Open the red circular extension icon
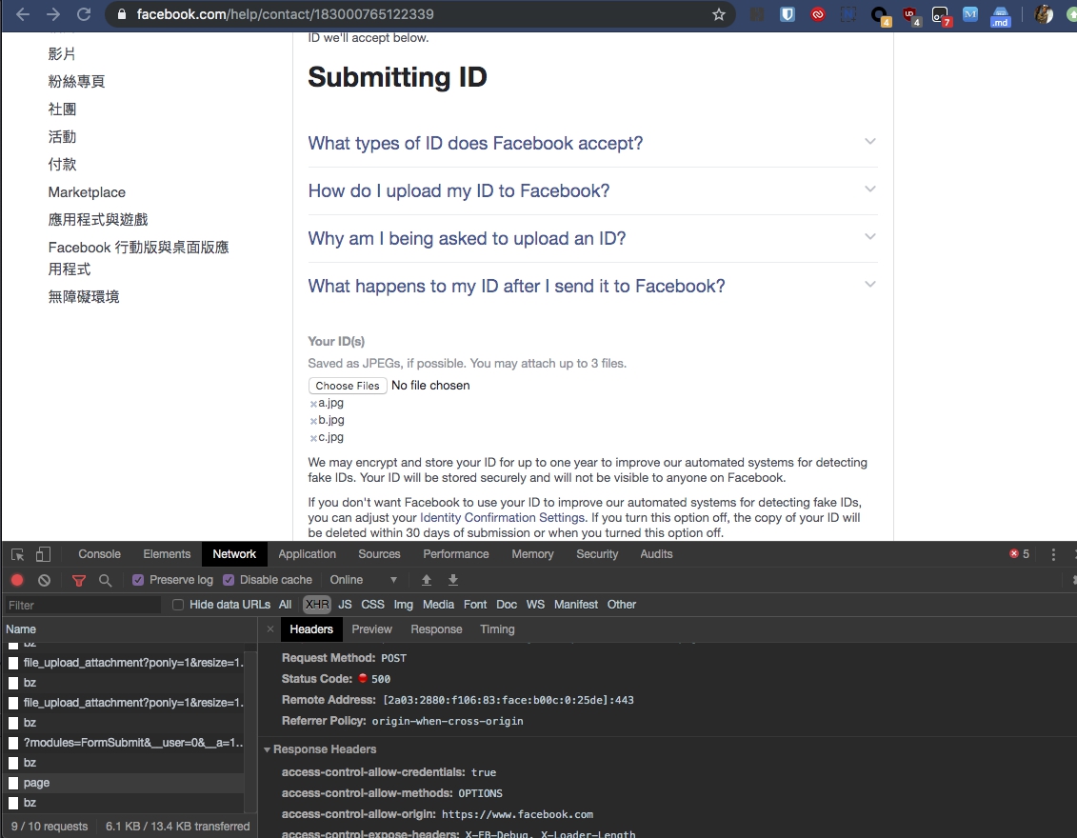 tap(818, 14)
